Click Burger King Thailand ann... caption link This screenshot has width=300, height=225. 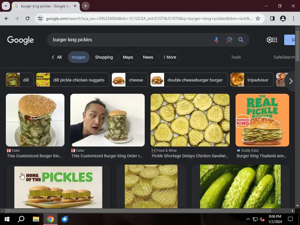pos(262,156)
